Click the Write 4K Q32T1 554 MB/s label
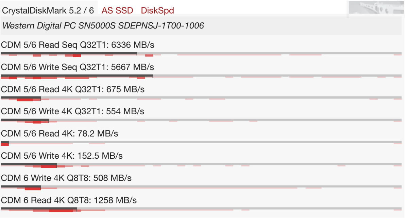Image resolution: width=408 pixels, height=218 pixels. (x=72, y=111)
